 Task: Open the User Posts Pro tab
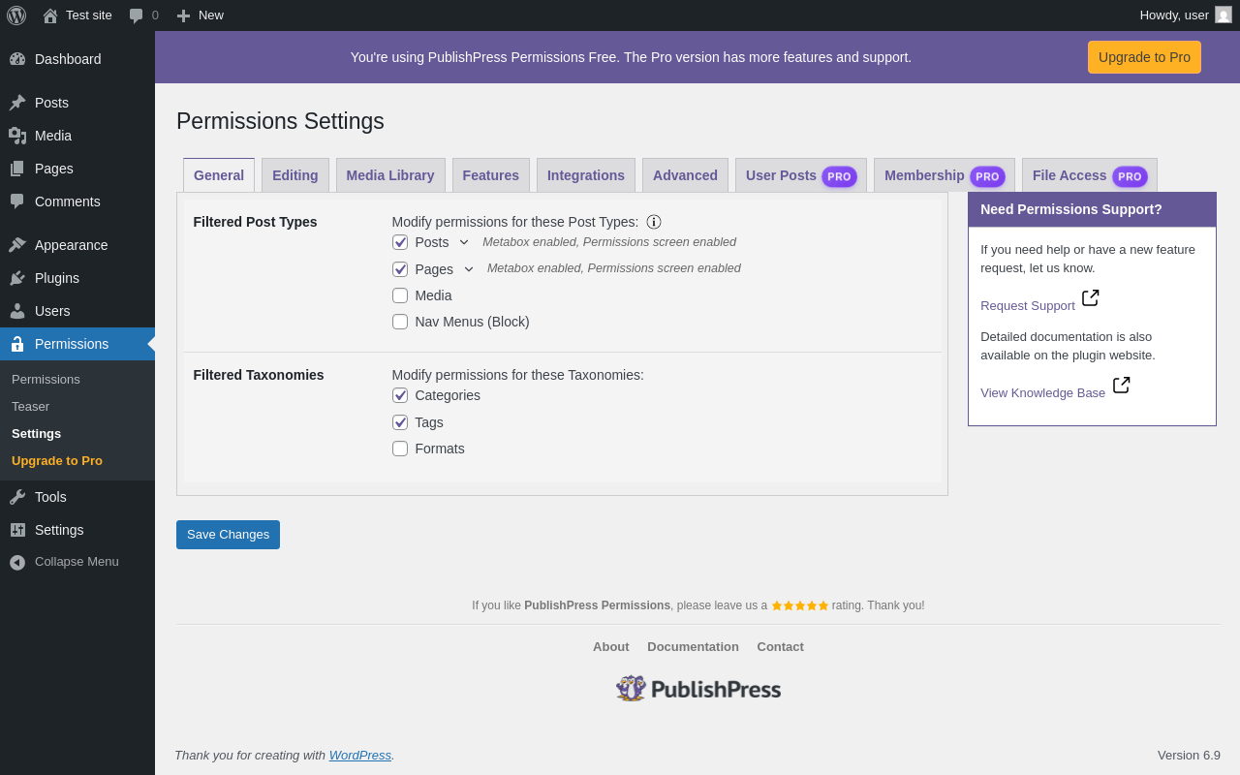pos(801,175)
